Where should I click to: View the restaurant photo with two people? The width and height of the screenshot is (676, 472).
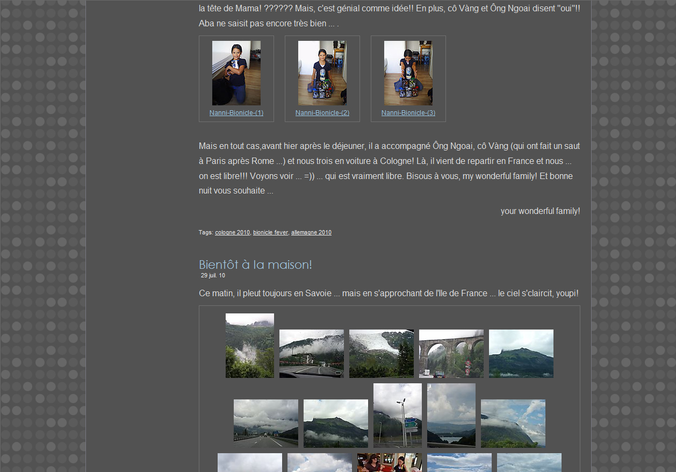coord(390,463)
